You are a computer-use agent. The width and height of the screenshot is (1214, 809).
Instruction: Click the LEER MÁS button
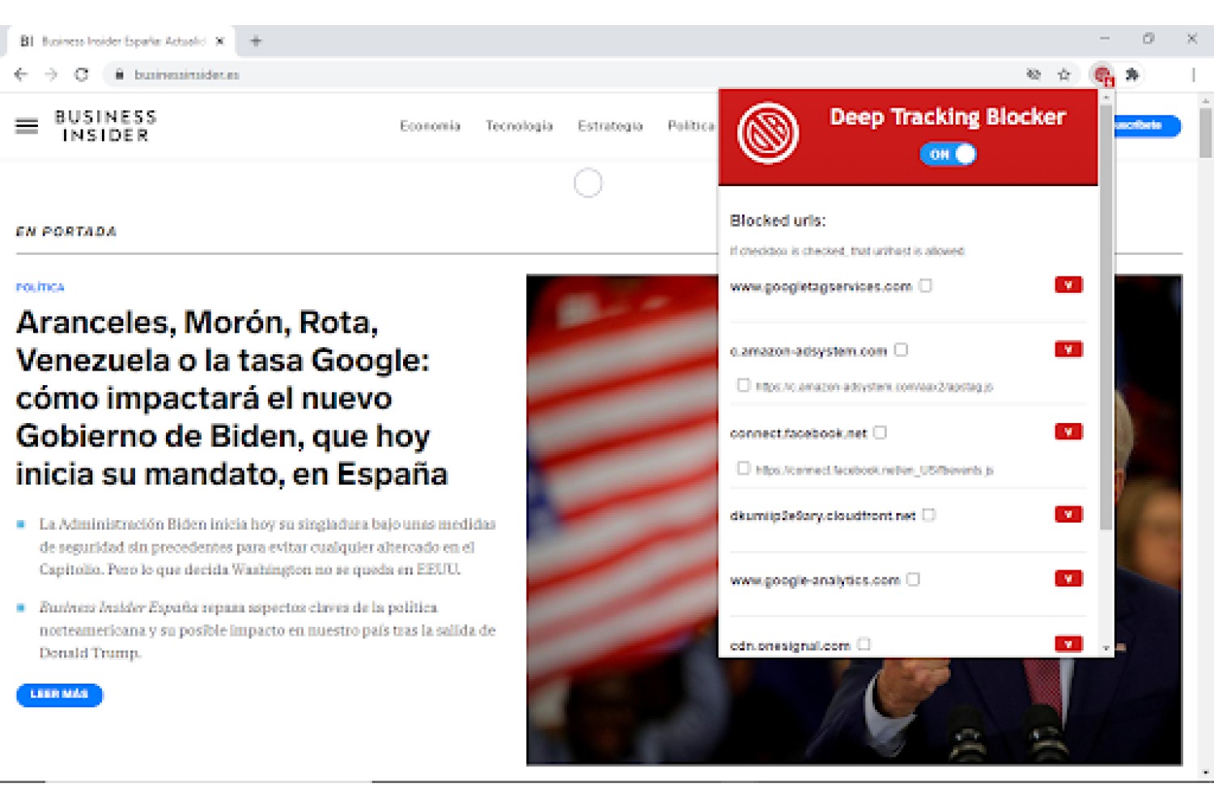pyautogui.click(x=60, y=695)
